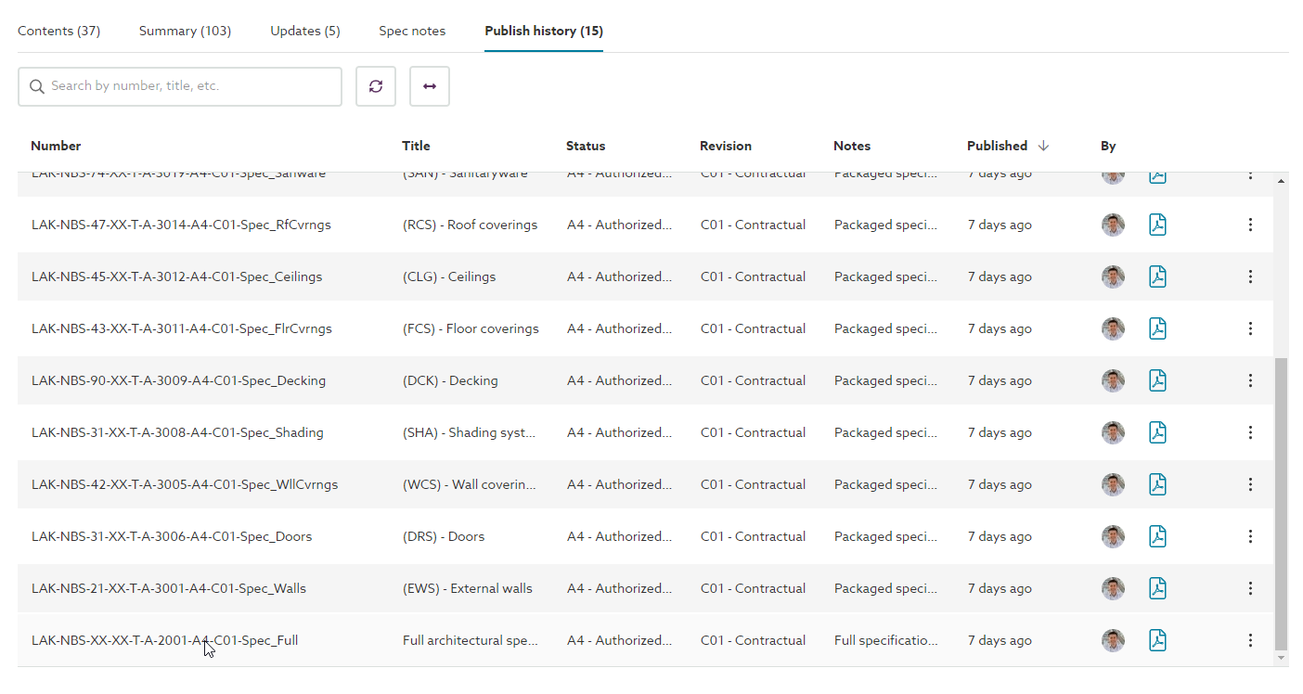The width and height of the screenshot is (1303, 694).
Task: Click the PDF icon for the Full specification
Action: 1157,640
